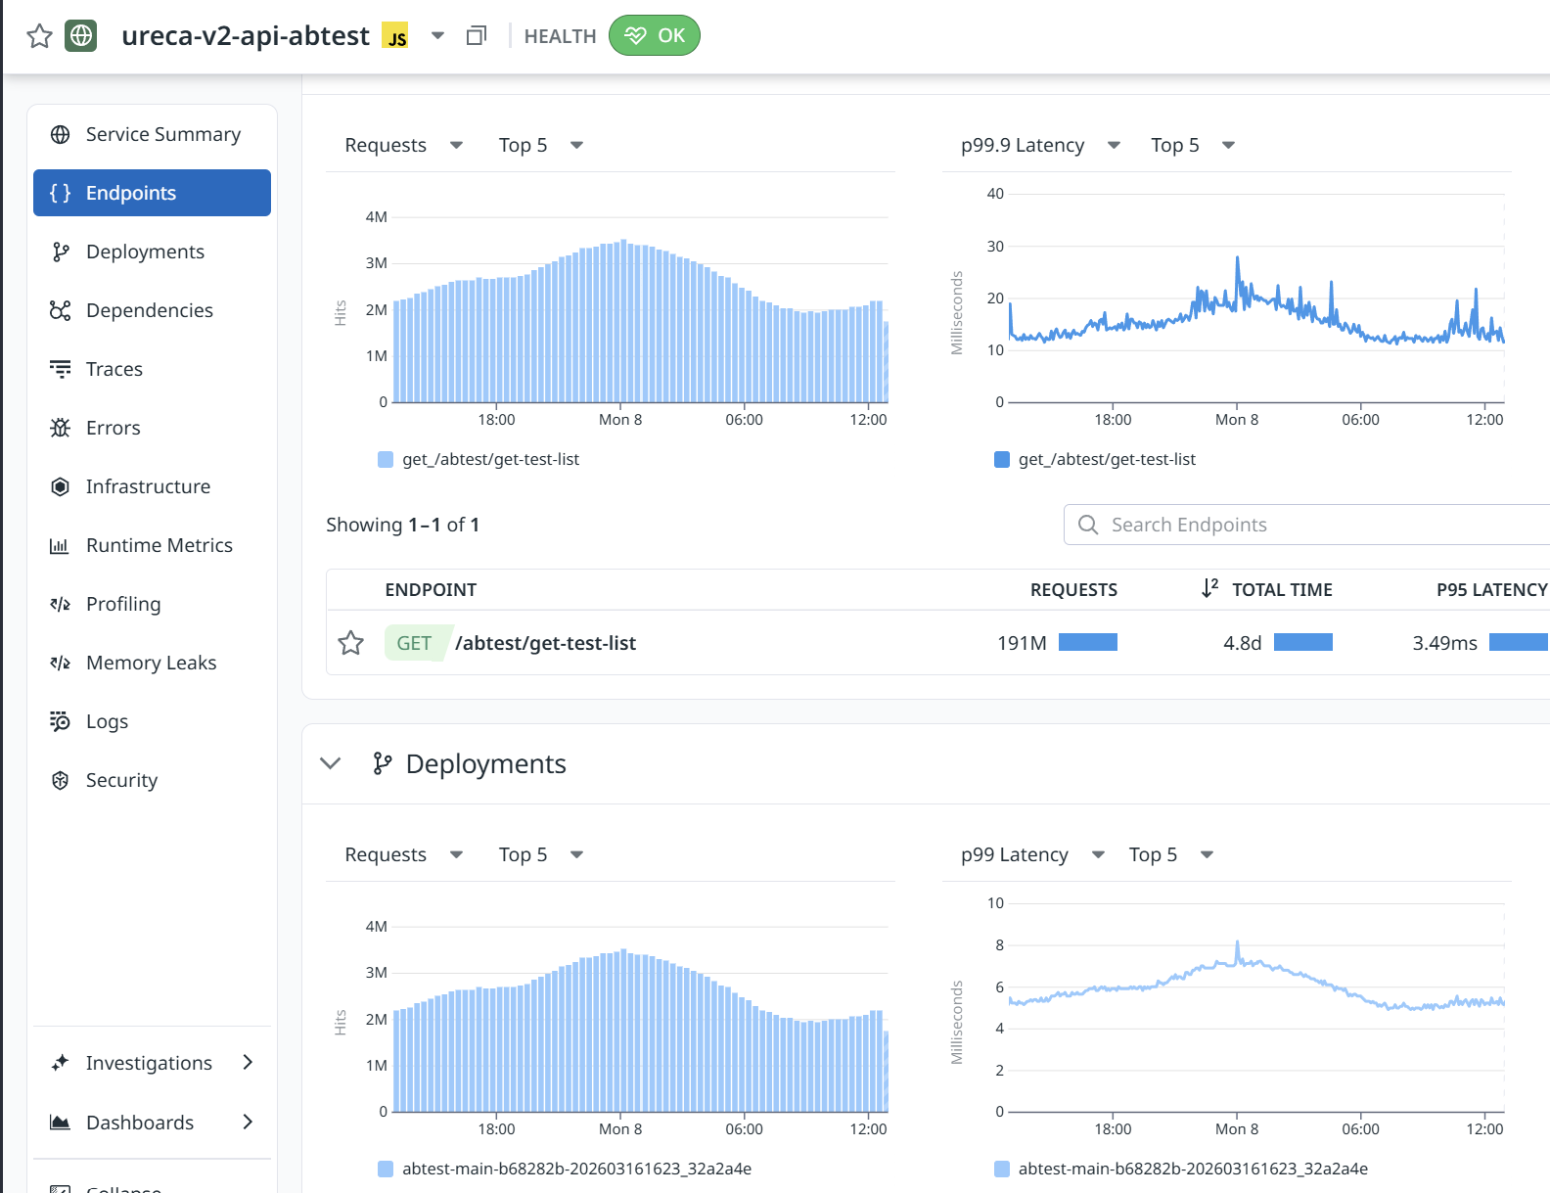Screen dimensions: 1550x1193
Task: Click the Search Endpoints field
Action: pyautogui.click(x=1307, y=525)
